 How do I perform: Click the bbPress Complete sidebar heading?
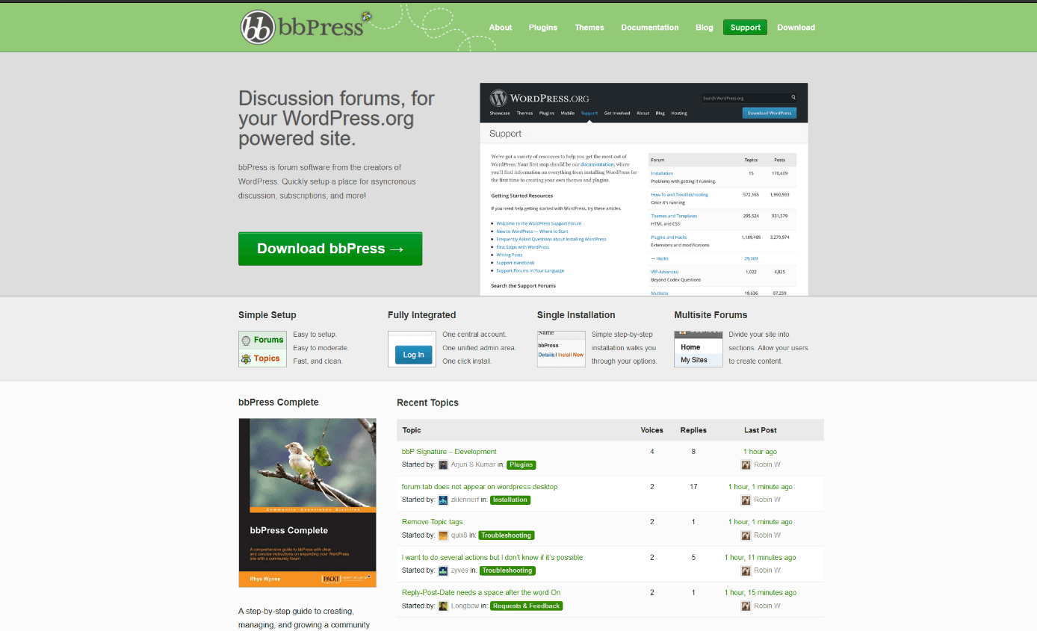(x=279, y=402)
